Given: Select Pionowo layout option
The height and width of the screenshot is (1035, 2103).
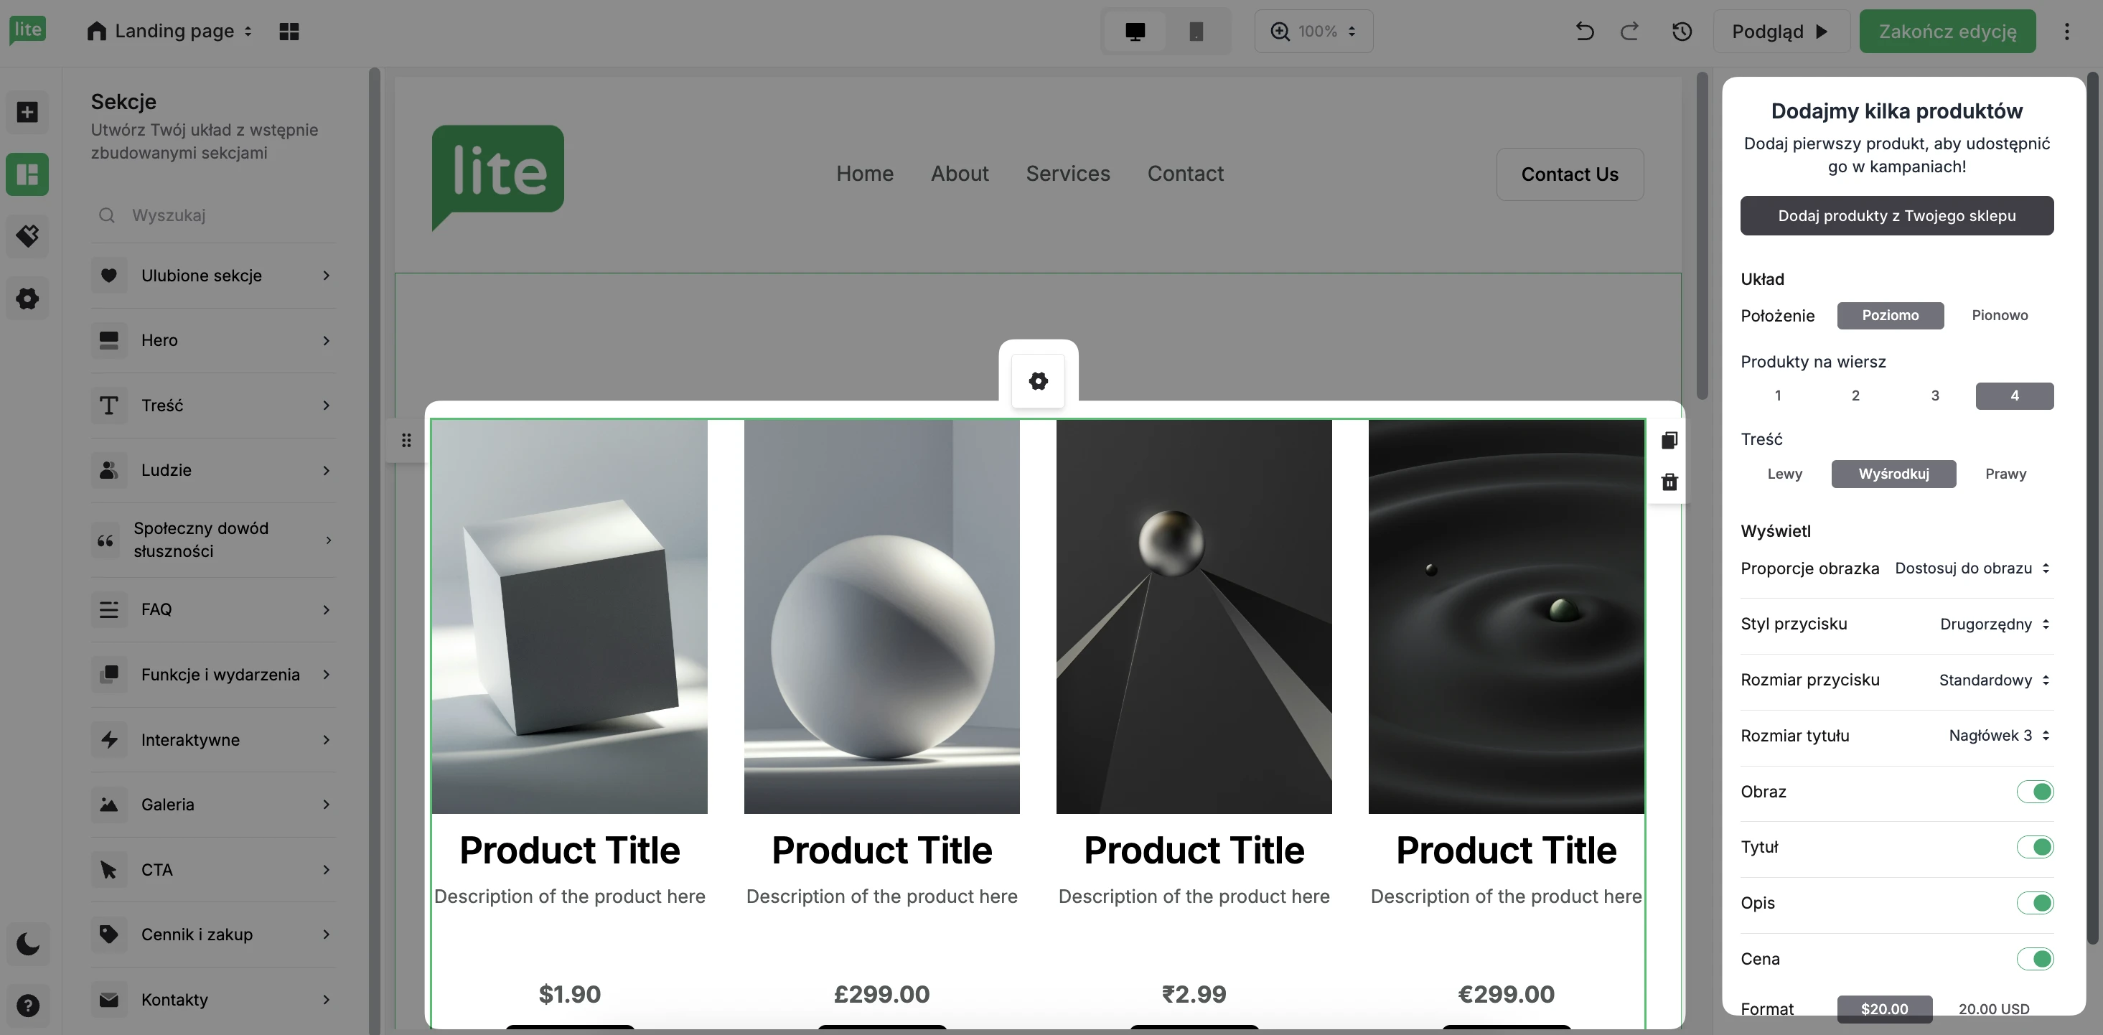Looking at the screenshot, I should pyautogui.click(x=2000, y=315).
